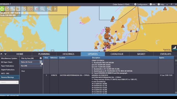The image size is (177, 99).
Task: Switch to the BASKET tab
Action: [141, 54]
